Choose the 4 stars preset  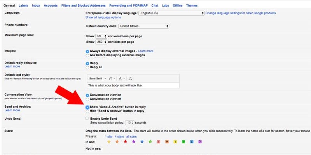click(x=119, y=137)
